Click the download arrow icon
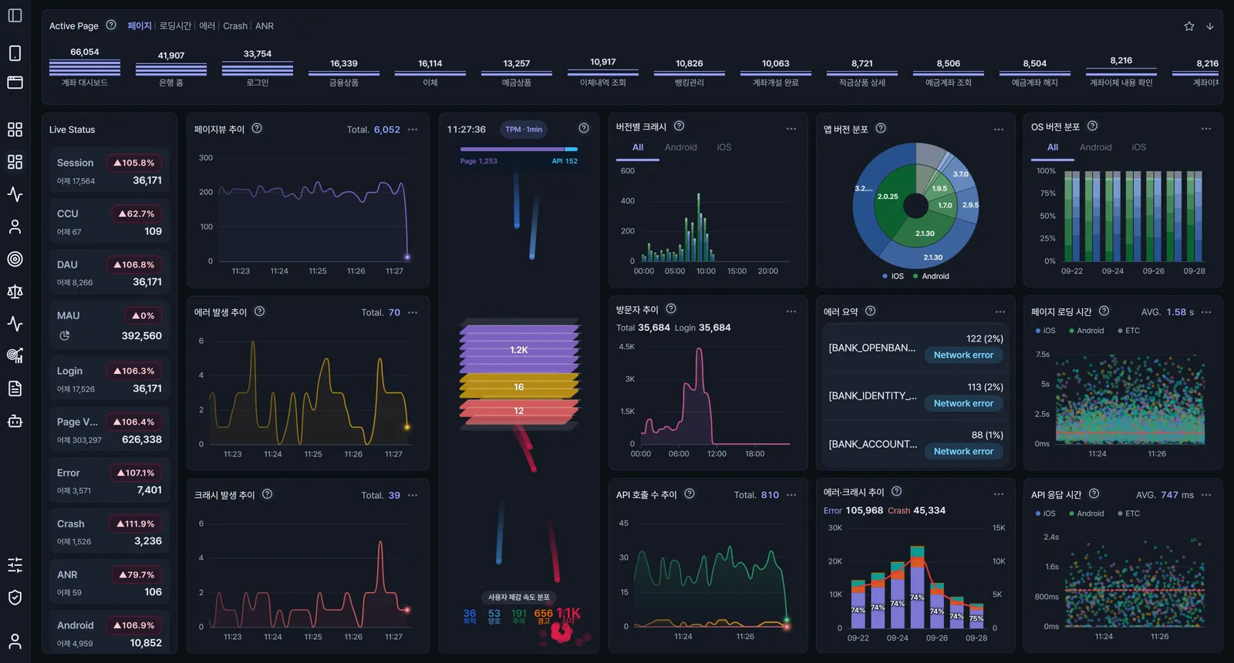1234x663 pixels. tap(1210, 26)
